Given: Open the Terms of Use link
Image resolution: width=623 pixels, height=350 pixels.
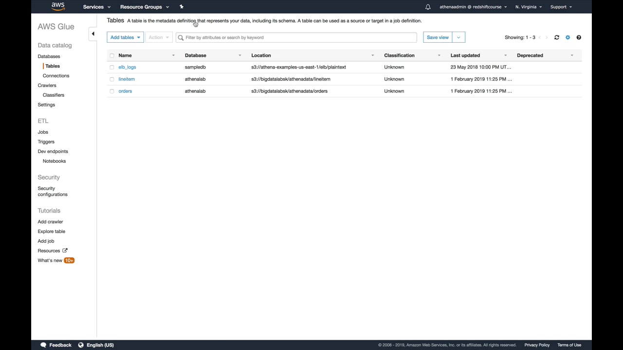Looking at the screenshot, I should click(x=569, y=345).
